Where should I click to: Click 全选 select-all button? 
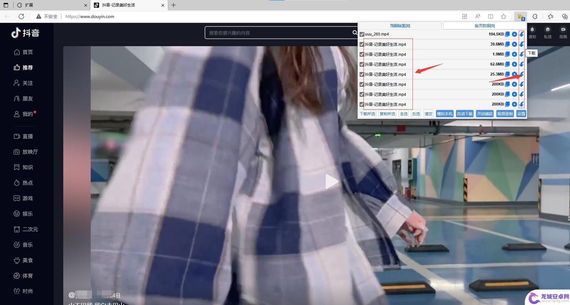tap(404, 114)
